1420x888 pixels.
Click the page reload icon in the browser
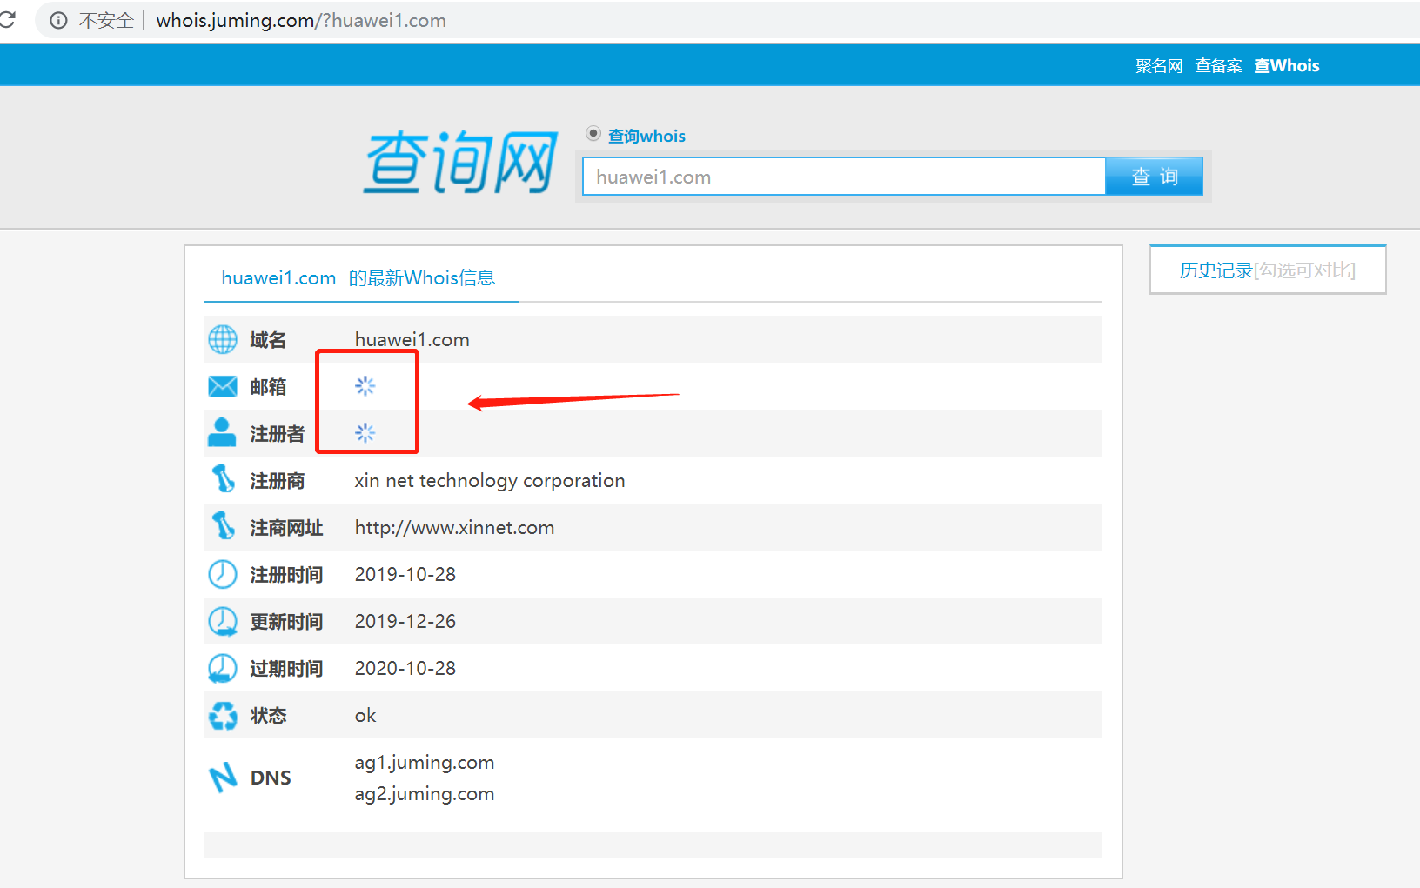[10, 19]
